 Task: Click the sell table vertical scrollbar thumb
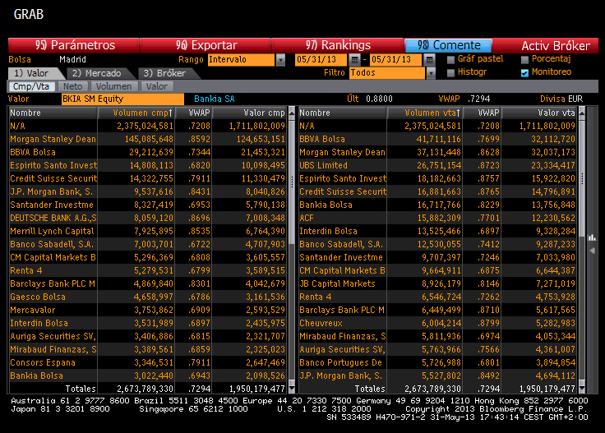tap(581, 179)
